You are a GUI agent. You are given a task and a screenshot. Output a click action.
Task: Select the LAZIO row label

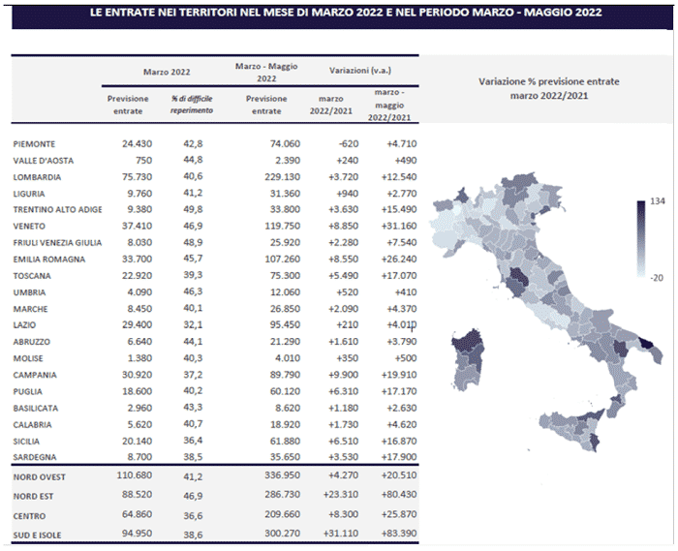24,325
